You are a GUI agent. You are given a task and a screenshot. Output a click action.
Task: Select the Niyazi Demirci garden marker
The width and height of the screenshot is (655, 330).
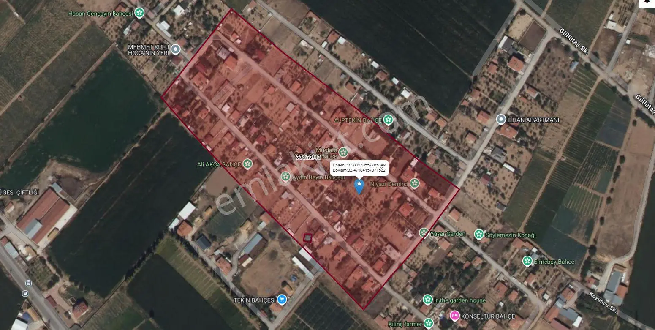(415, 183)
